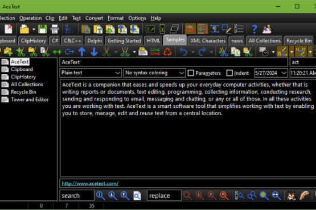Click the green scissors with plus new clip icon

tap(20, 52)
